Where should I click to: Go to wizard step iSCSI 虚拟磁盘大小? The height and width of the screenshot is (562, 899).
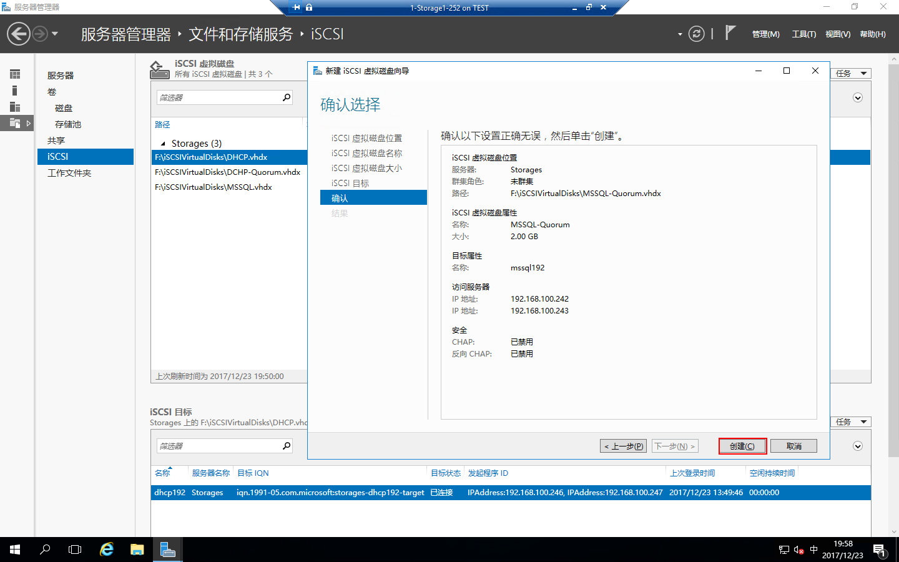[366, 168]
